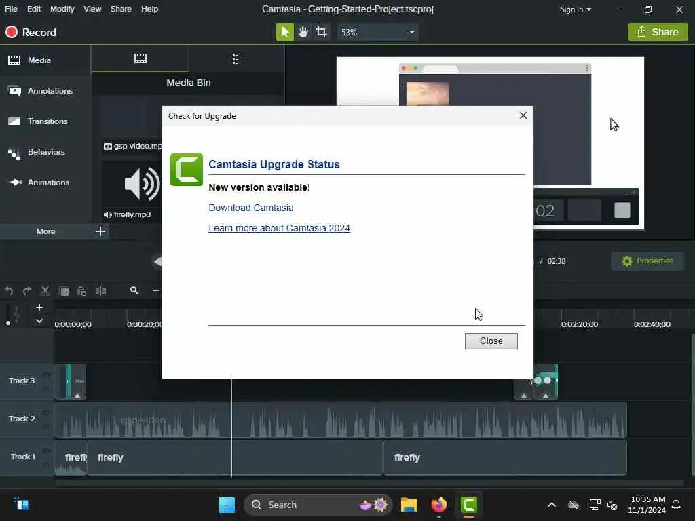Screen dimensions: 695x521
Task: Click the plus icon beside More
Action: [x=100, y=231]
